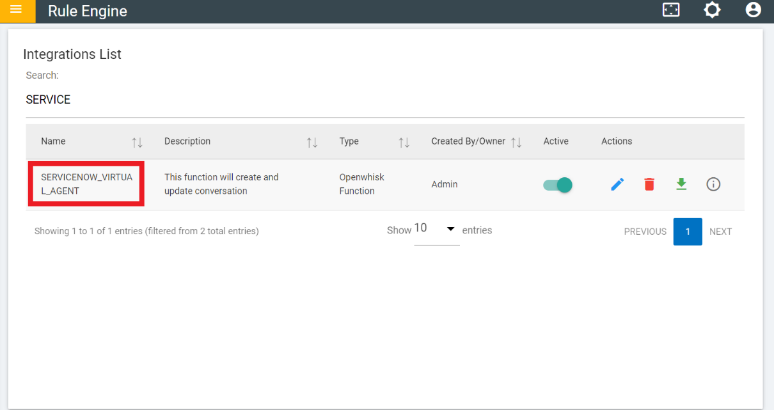Sort table by Description column arrows

point(312,142)
